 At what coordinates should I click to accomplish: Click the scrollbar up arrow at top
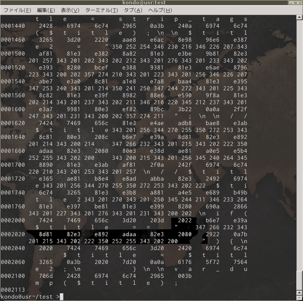(x=300, y=18)
